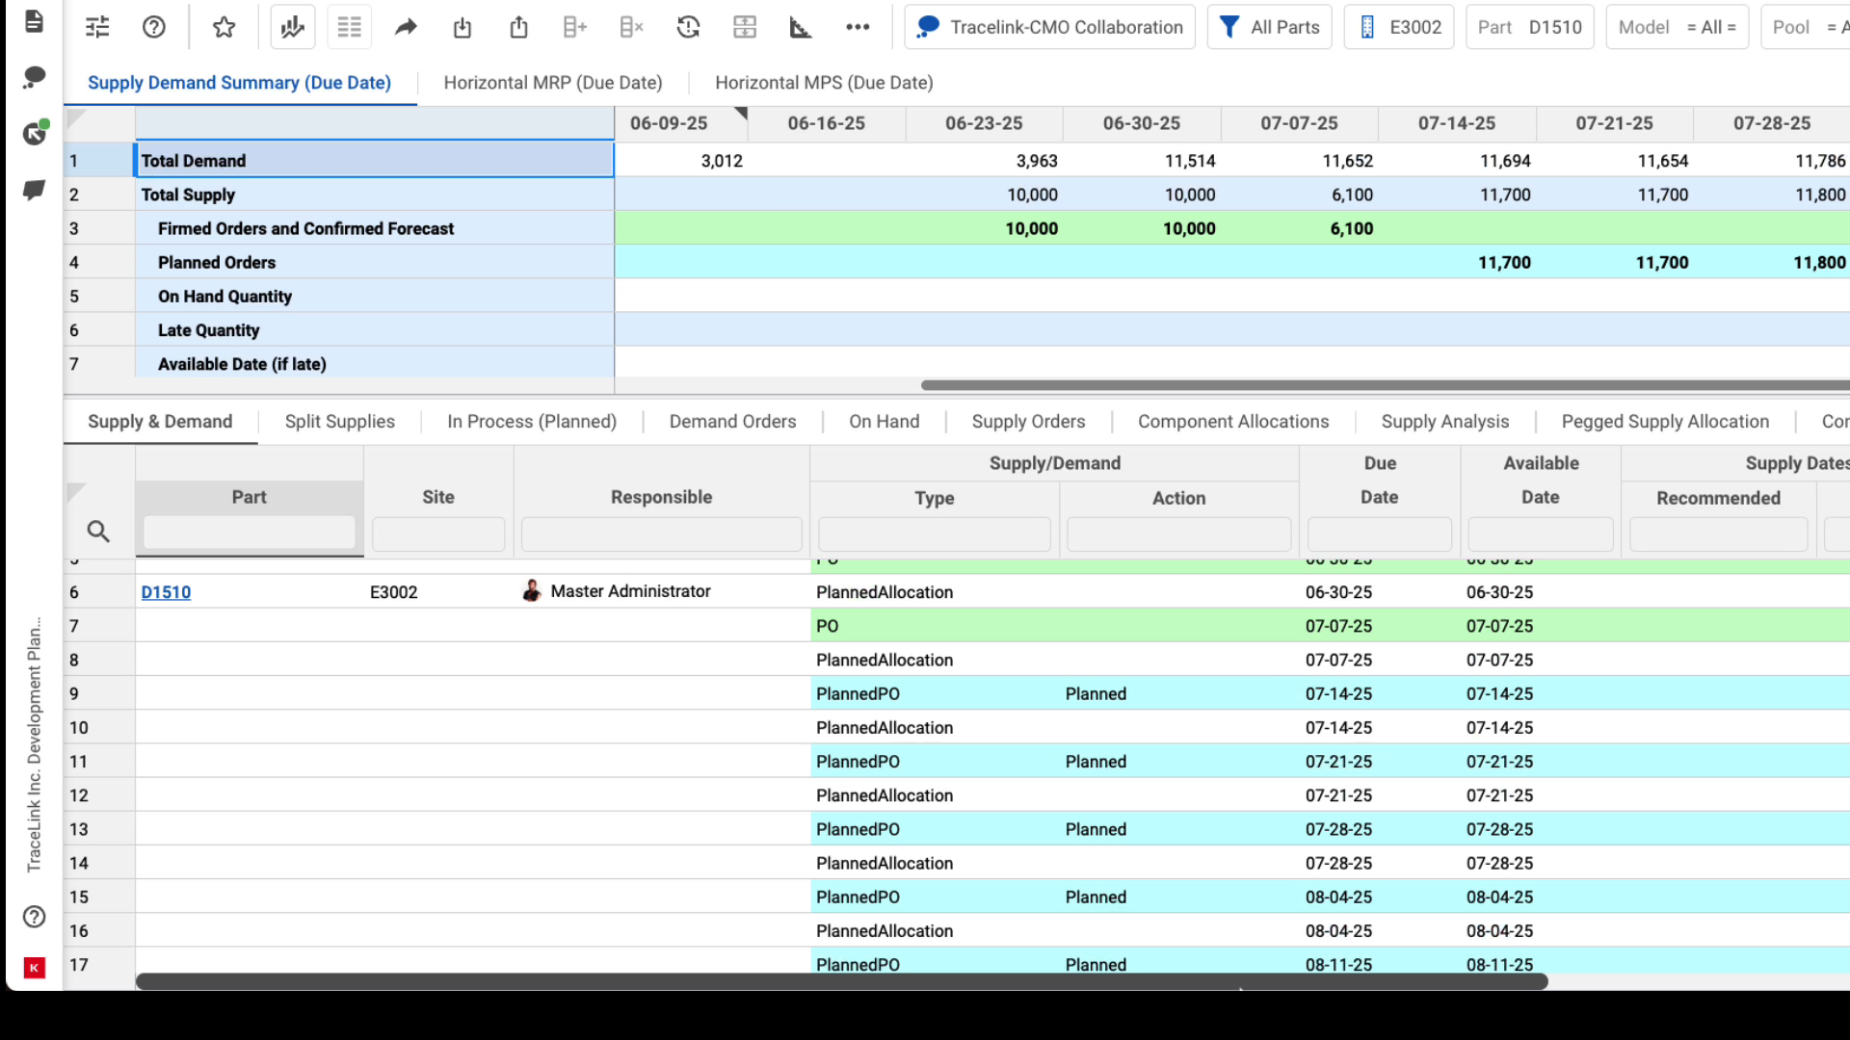Viewport: 1850px width, 1040px height.
Task: Open the Model filter dropdown
Action: pyautogui.click(x=1678, y=27)
